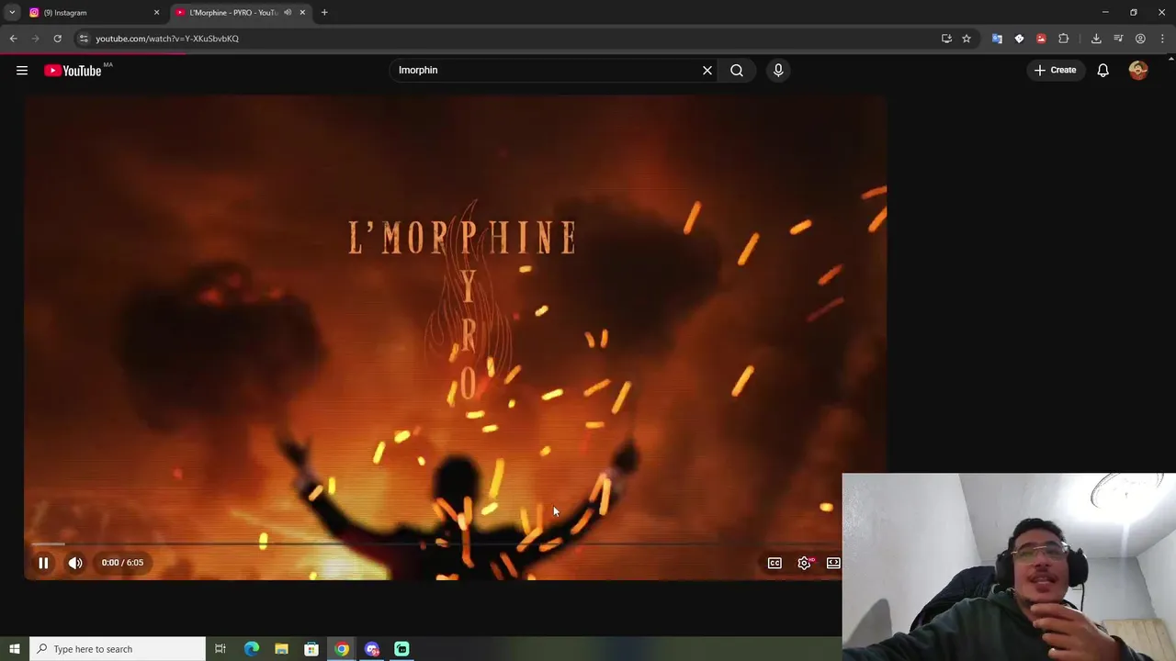Go back to previous page
The image size is (1176, 661).
[13, 39]
